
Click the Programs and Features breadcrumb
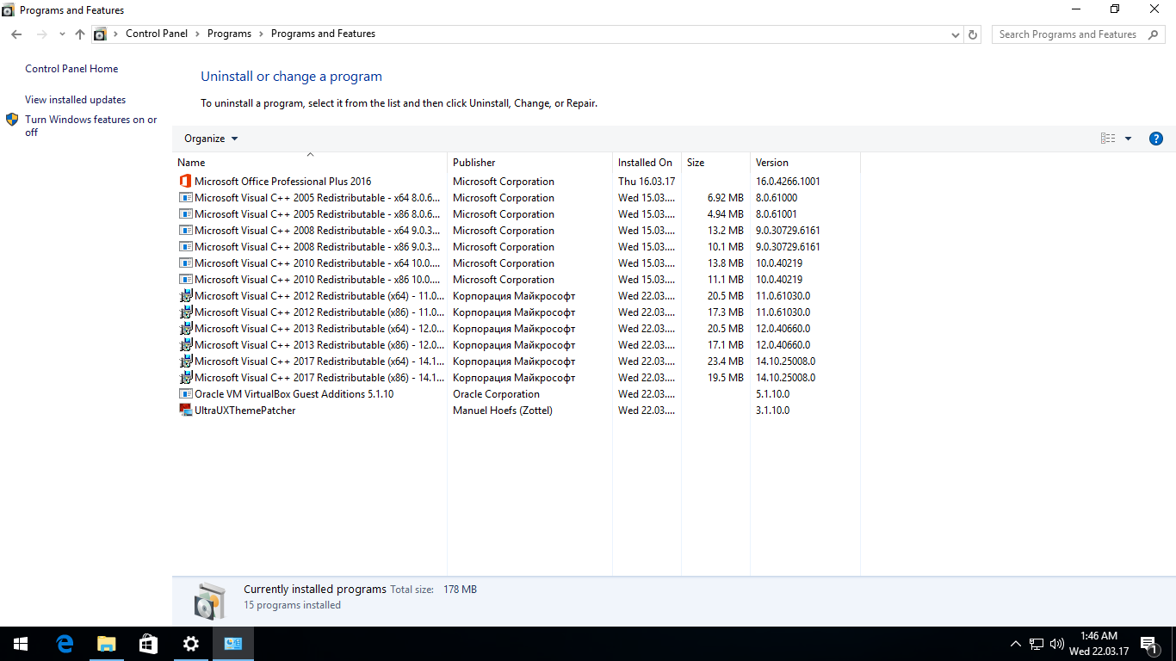click(323, 34)
